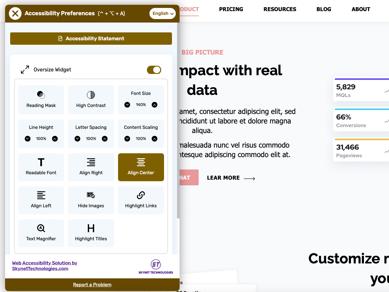Activate the Text Magnifier tool

coord(41,233)
